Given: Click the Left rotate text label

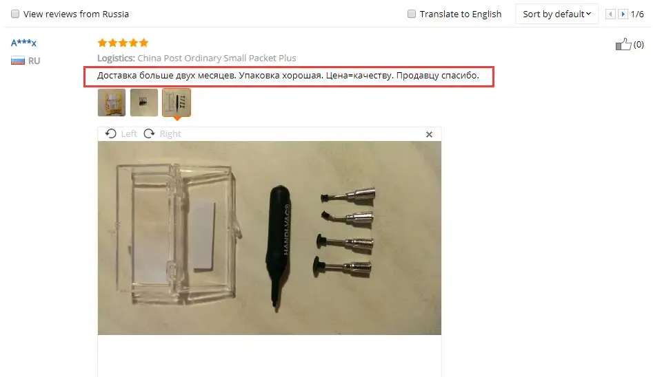Looking at the screenshot, I should 129,134.
